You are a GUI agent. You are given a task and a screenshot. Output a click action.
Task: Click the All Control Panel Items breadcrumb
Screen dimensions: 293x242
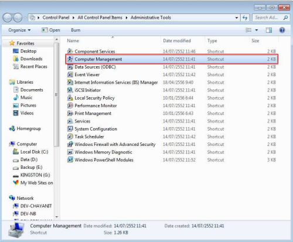click(100, 18)
